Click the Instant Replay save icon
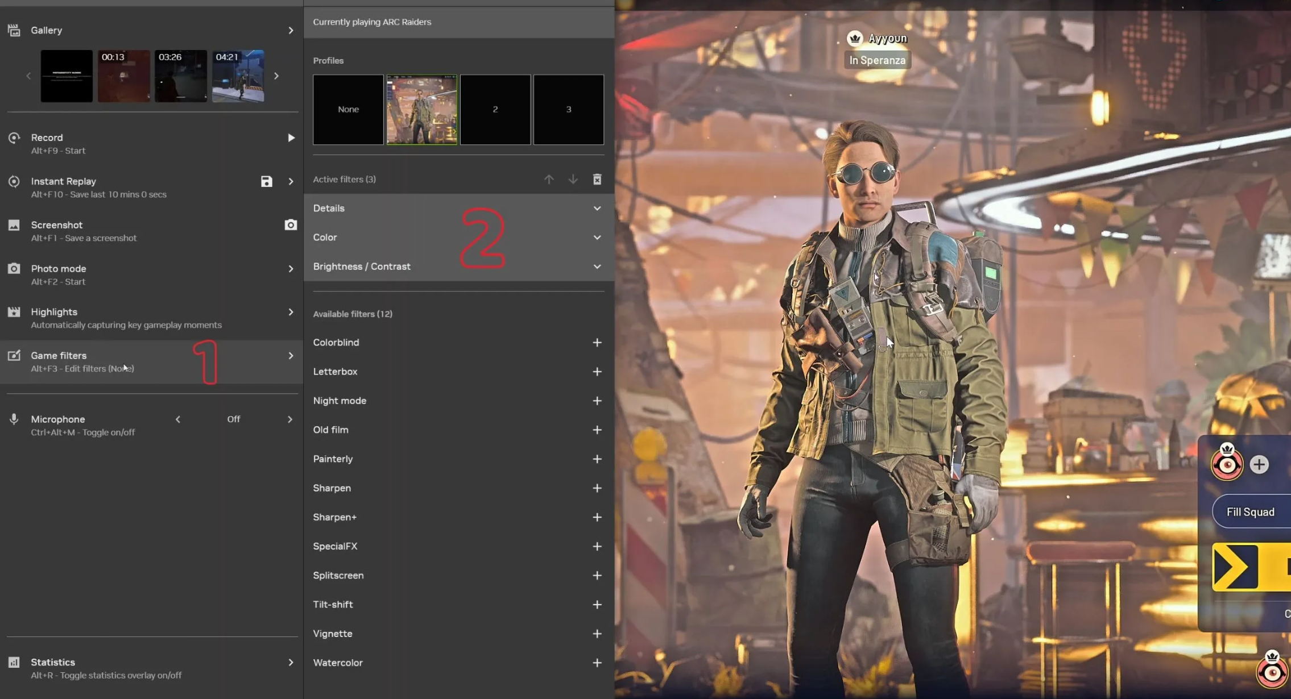Screen dimensions: 1291x699 pos(266,181)
